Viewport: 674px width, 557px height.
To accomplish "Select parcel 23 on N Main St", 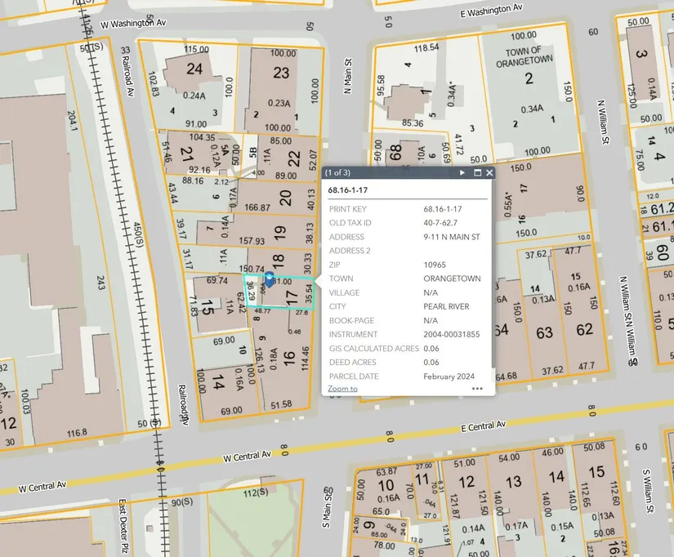I will pos(281,74).
